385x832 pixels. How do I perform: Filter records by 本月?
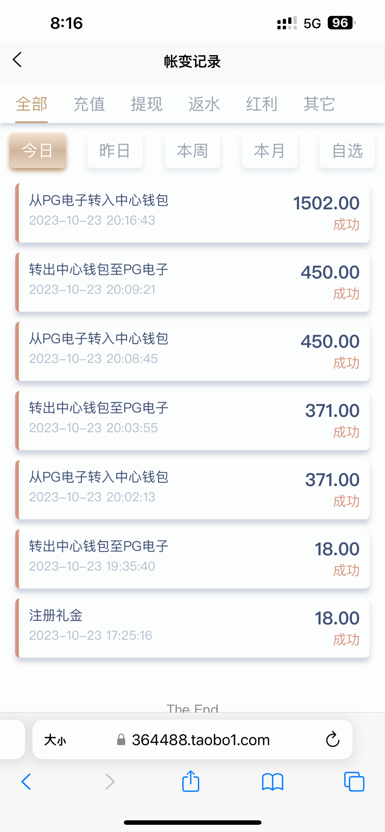pyautogui.click(x=269, y=151)
